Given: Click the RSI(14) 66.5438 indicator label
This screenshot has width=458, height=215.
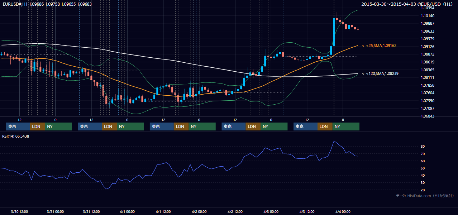Looking at the screenshot, I should click(16, 136).
